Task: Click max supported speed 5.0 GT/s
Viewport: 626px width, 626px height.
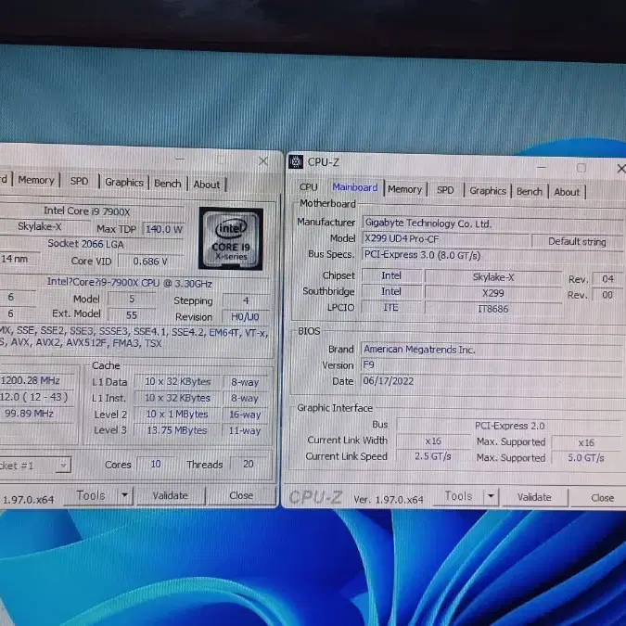Action: [x=586, y=457]
